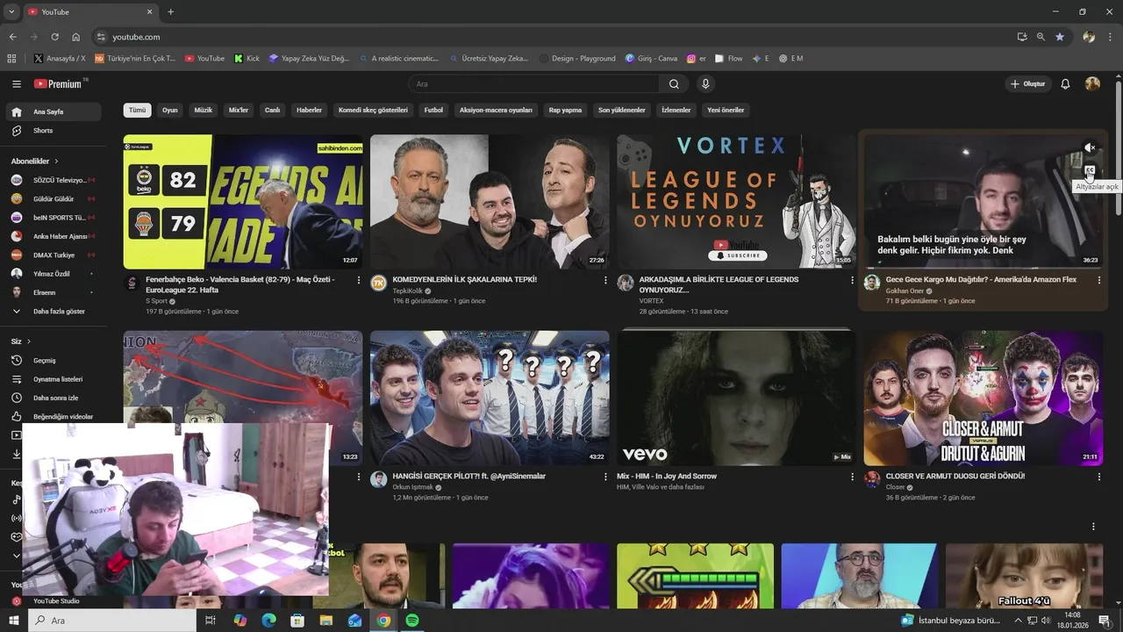Open TepkiKolik channel avatar
This screenshot has width=1123, height=632.
(x=379, y=283)
